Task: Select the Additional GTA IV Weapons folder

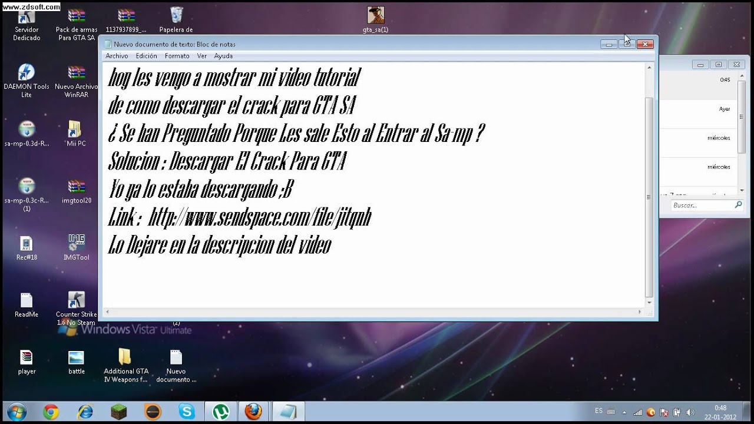Action: point(126,366)
